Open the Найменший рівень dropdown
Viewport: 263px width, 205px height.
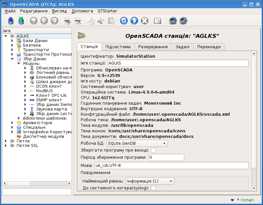coord(150,181)
